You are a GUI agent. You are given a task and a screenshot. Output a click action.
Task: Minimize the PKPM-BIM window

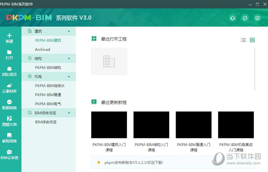250,4
